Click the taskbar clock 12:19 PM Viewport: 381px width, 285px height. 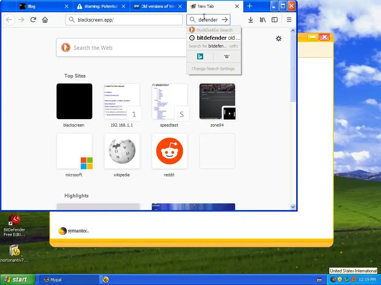coord(367,280)
